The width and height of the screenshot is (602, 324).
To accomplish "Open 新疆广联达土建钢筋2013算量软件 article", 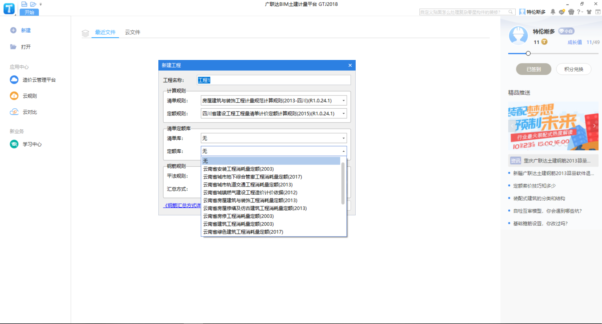I will pyautogui.click(x=554, y=173).
